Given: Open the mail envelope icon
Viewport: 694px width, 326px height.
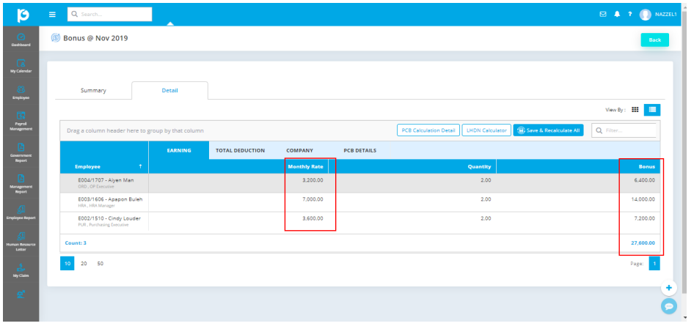Looking at the screenshot, I should 604,14.
